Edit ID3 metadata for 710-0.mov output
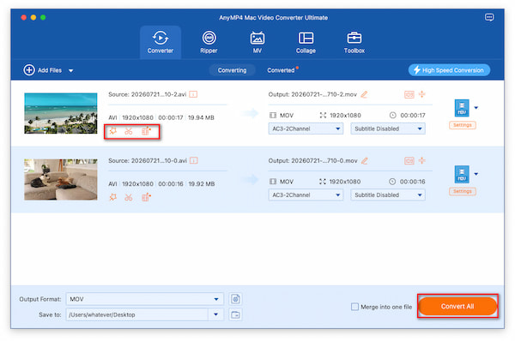 point(409,161)
